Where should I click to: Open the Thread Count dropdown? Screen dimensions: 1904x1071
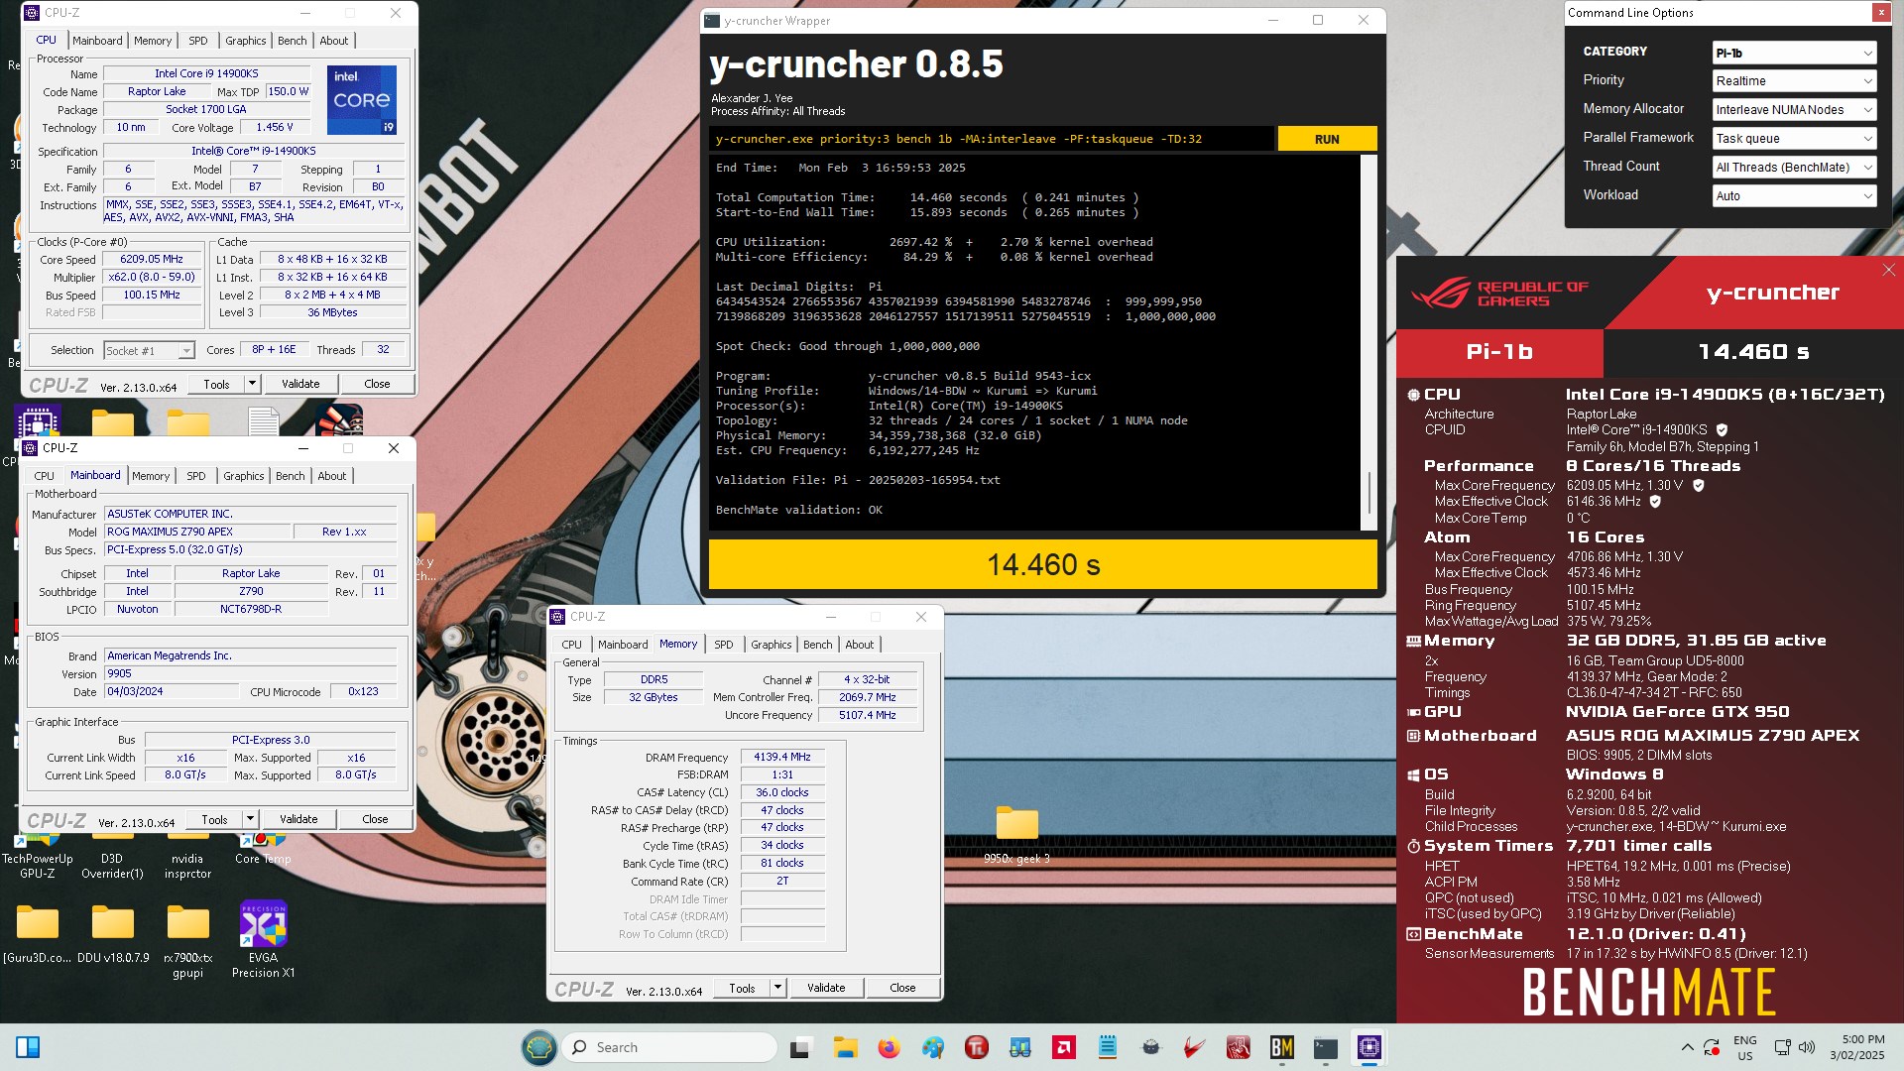pyautogui.click(x=1794, y=168)
